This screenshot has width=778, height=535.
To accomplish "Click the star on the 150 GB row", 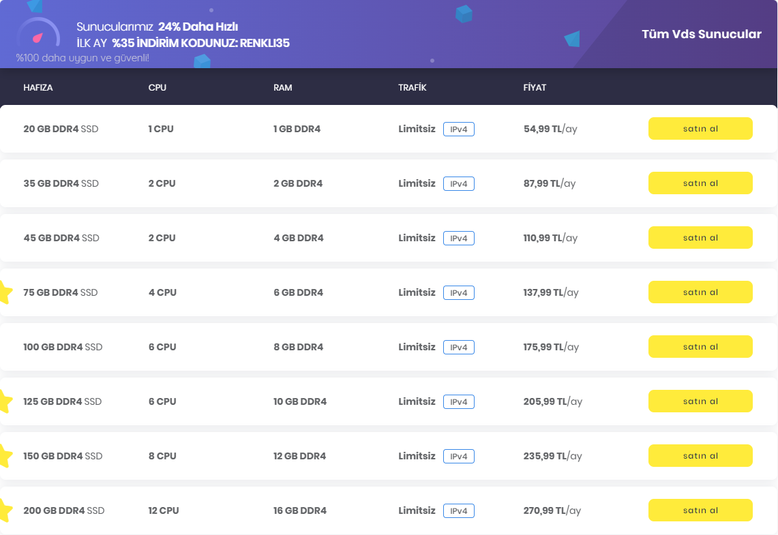I will pos(5,456).
